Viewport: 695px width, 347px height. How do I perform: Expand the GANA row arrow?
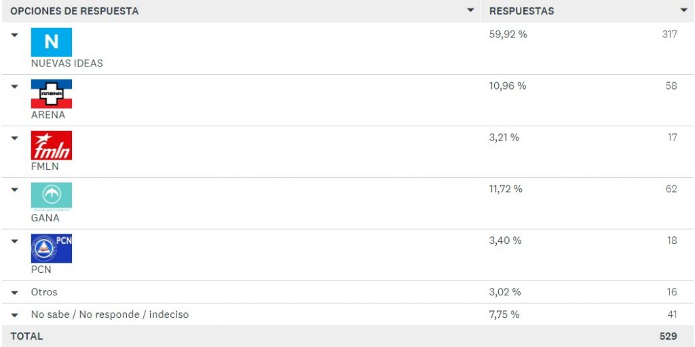[15, 189]
